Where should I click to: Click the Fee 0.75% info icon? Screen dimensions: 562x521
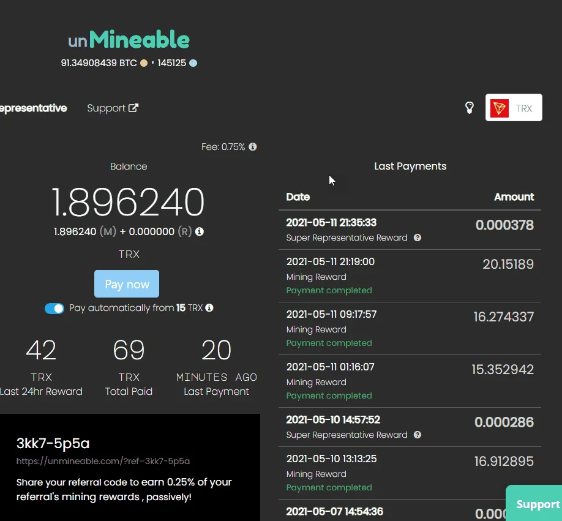(x=253, y=146)
